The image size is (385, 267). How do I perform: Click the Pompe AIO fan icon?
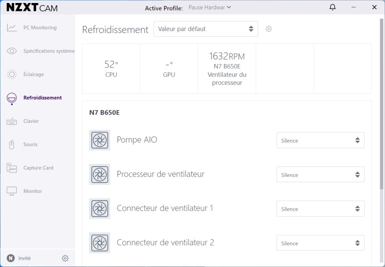click(x=100, y=140)
